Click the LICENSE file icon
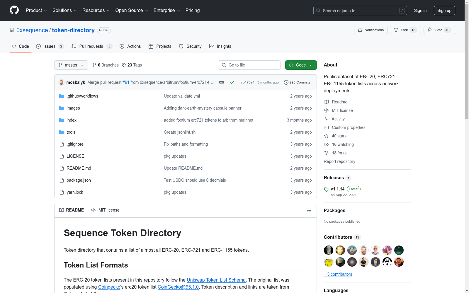The width and height of the screenshot is (469, 293). tap(62, 156)
